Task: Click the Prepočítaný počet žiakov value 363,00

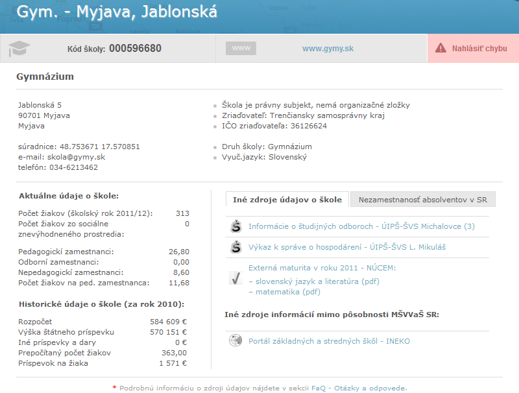Action: coord(174,353)
